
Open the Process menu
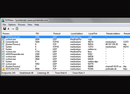22,25
